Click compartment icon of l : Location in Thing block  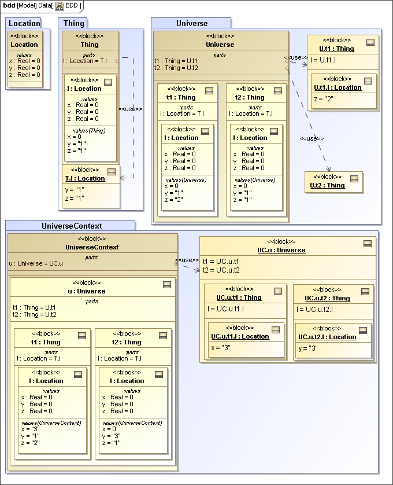[108, 82]
